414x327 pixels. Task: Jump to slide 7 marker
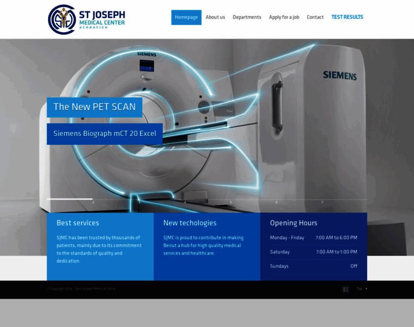pyautogui.click(x=322, y=202)
